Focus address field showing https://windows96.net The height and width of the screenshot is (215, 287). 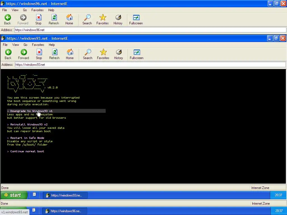[x=150, y=30]
